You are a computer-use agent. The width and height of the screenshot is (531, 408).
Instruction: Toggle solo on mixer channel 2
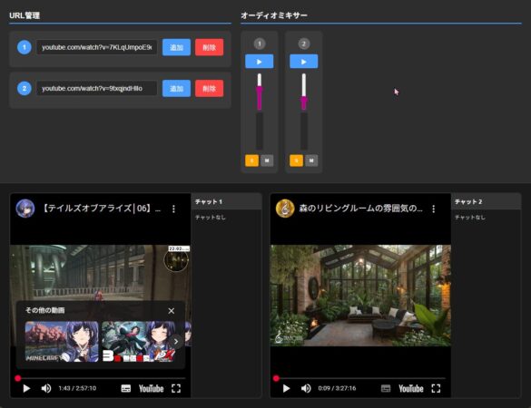tap(296, 160)
